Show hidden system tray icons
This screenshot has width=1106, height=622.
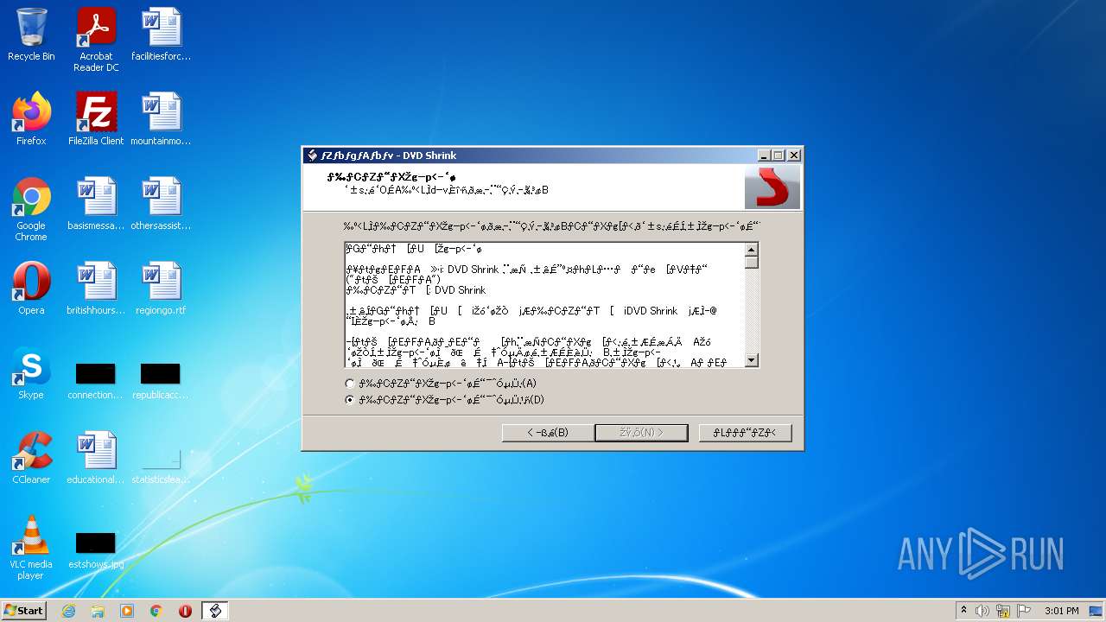963,611
